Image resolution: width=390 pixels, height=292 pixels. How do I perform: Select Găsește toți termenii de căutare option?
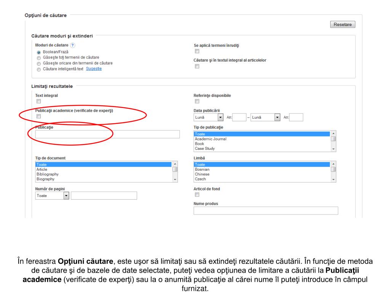[x=39, y=58]
